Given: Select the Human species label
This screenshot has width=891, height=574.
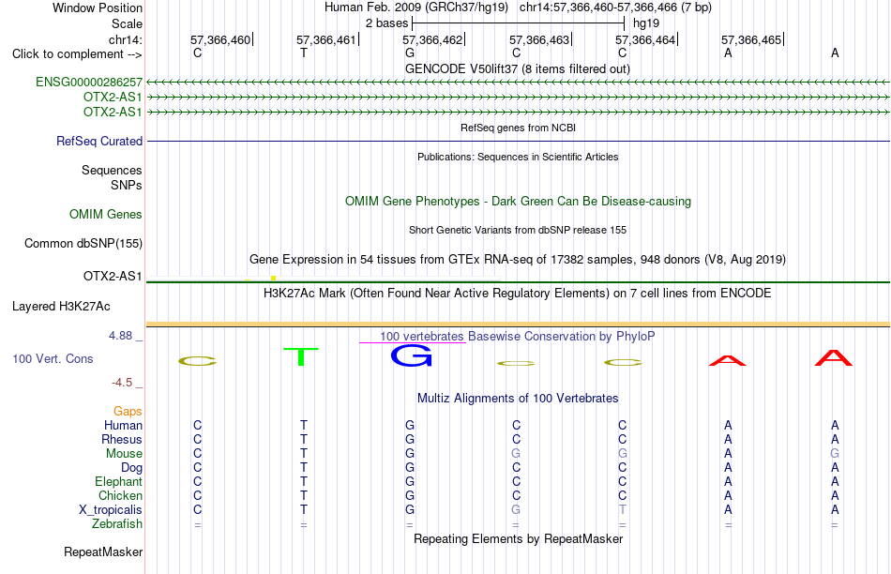Looking at the screenshot, I should (123, 425).
